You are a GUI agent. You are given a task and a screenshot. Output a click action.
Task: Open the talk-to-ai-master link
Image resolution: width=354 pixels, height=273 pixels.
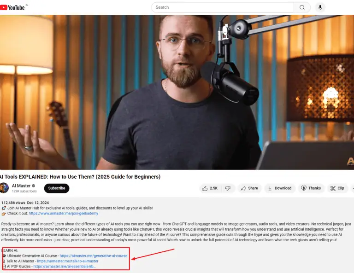click(x=67, y=261)
